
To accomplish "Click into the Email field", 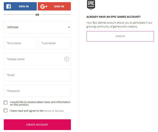I will pos(37,75).
